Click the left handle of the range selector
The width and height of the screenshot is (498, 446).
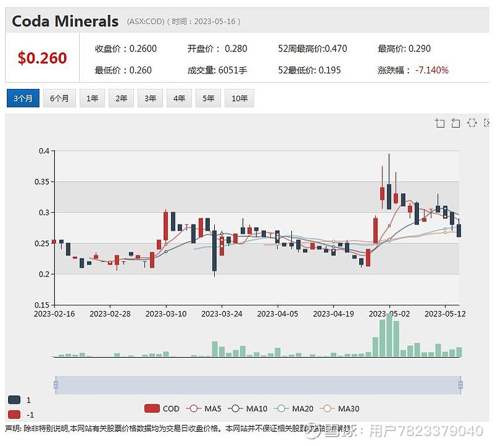pyautogui.click(x=57, y=384)
